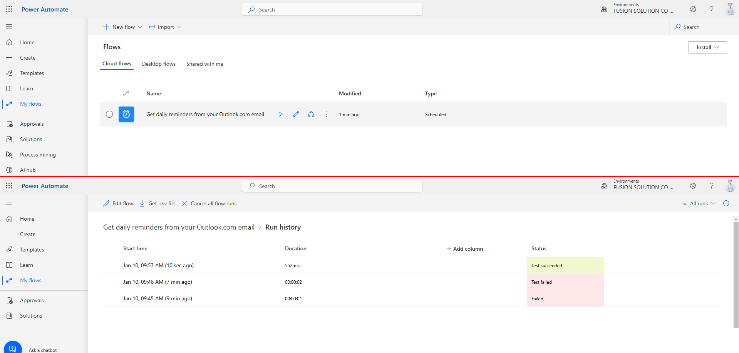
Task: Click the pencil edit icon in flow row
Action: pyautogui.click(x=296, y=114)
